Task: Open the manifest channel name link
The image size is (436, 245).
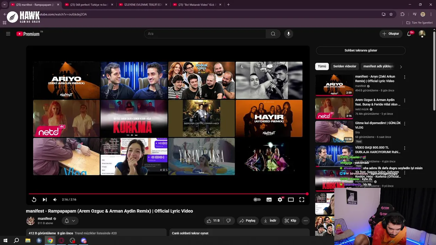Action: point(45,219)
